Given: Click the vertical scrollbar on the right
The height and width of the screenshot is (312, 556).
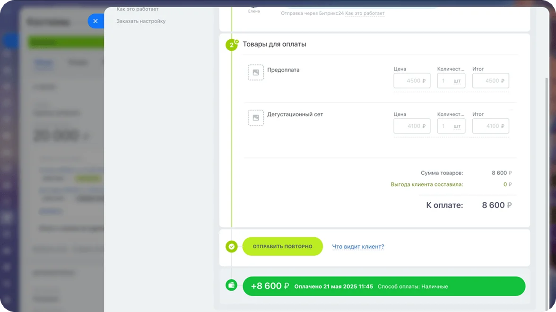Looking at the screenshot, I should click(547, 189).
